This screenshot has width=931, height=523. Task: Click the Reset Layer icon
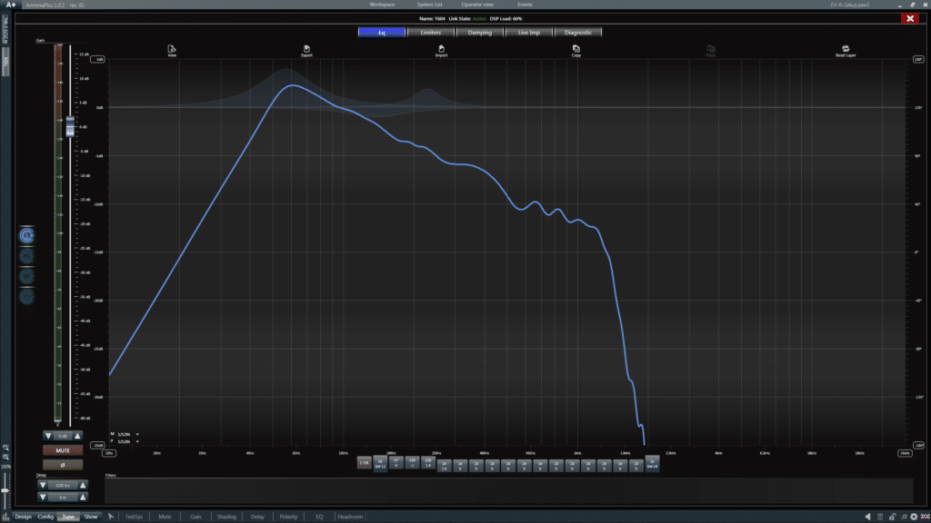coord(846,49)
